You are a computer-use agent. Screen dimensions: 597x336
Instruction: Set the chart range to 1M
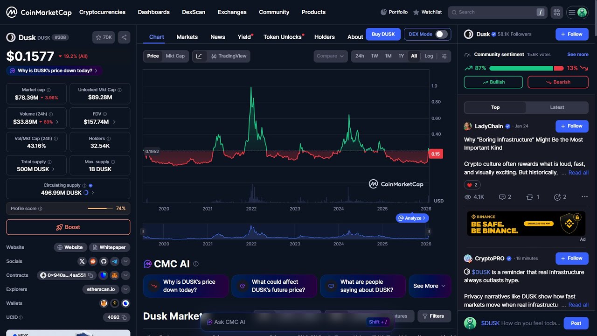[x=388, y=56]
